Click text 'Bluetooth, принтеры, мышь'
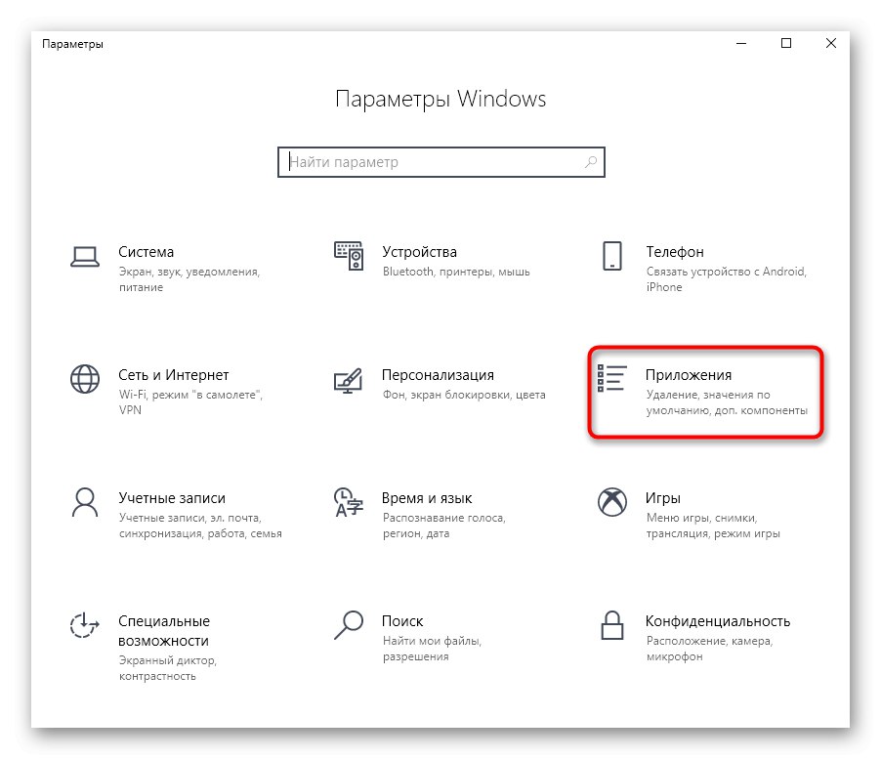 click(456, 272)
